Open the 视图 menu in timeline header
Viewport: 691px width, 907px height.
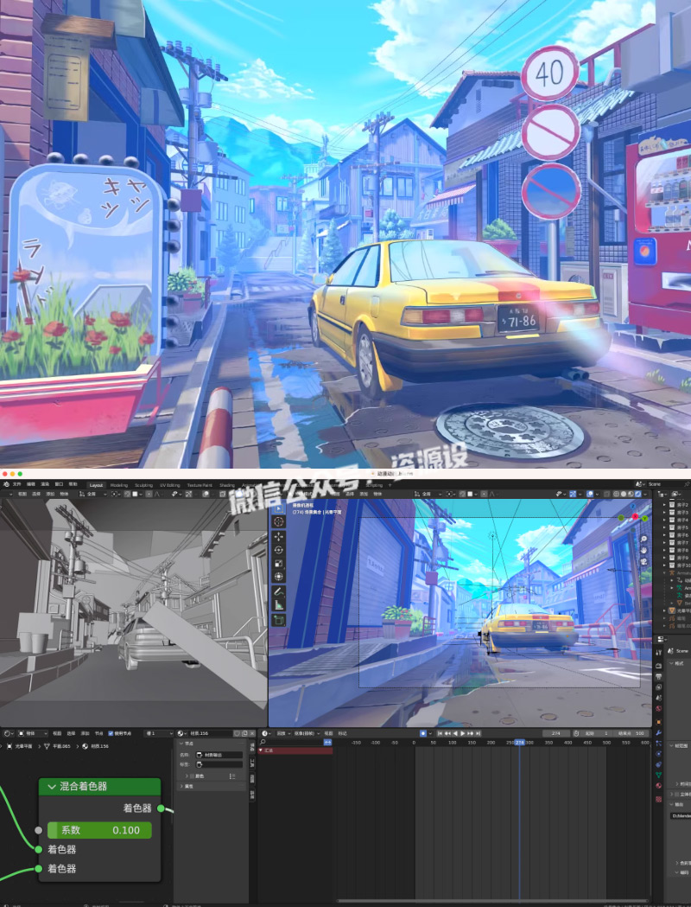click(x=327, y=733)
